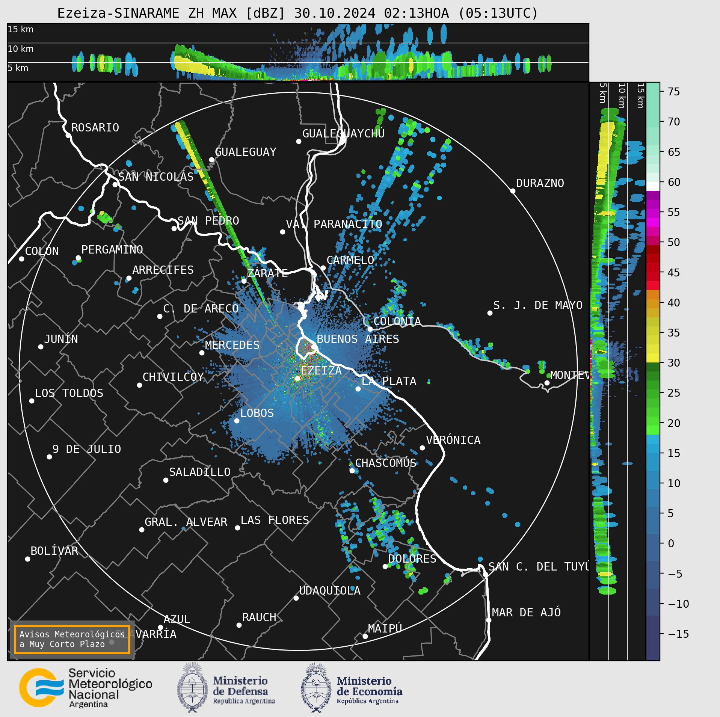This screenshot has height=717, width=720.
Task: Click the GRAL. ALVEAR label
Action: 186,522
